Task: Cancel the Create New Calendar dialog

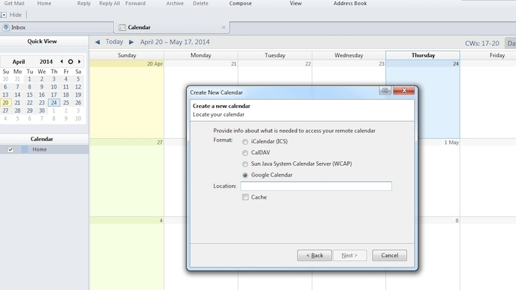Action: click(390, 255)
